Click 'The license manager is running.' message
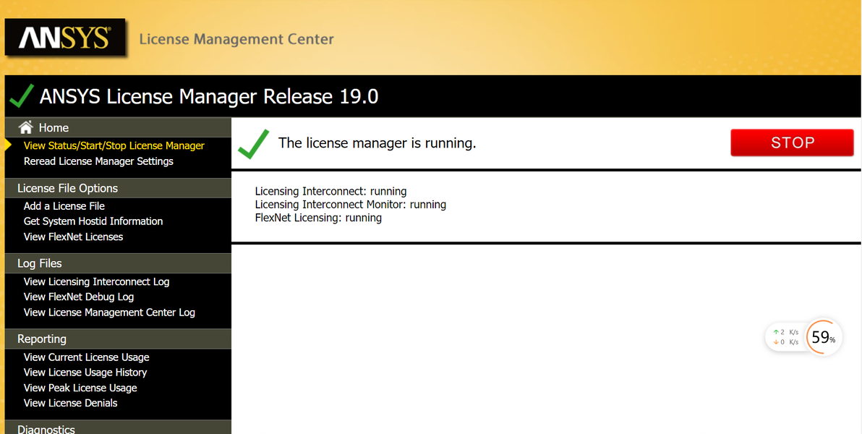Viewport: 862px width, 434px height. click(x=377, y=143)
